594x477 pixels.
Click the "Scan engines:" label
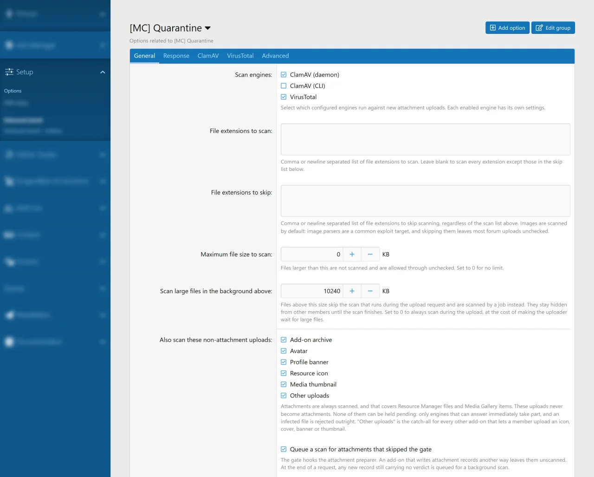click(x=253, y=75)
